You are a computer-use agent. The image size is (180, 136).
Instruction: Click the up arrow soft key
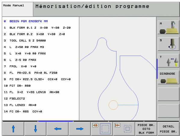[x=13, y=129]
